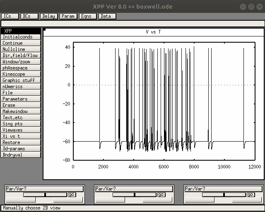Select Bndryval menu item
265x212 pixels.
tap(21, 155)
